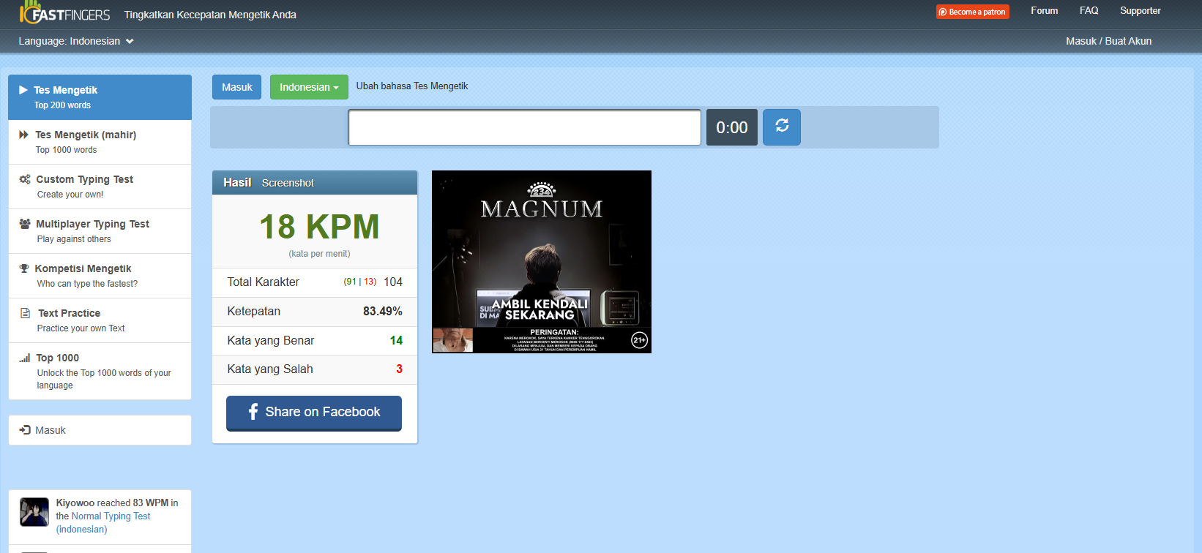Click the sign-in arrow icon beside Masuk

point(25,430)
